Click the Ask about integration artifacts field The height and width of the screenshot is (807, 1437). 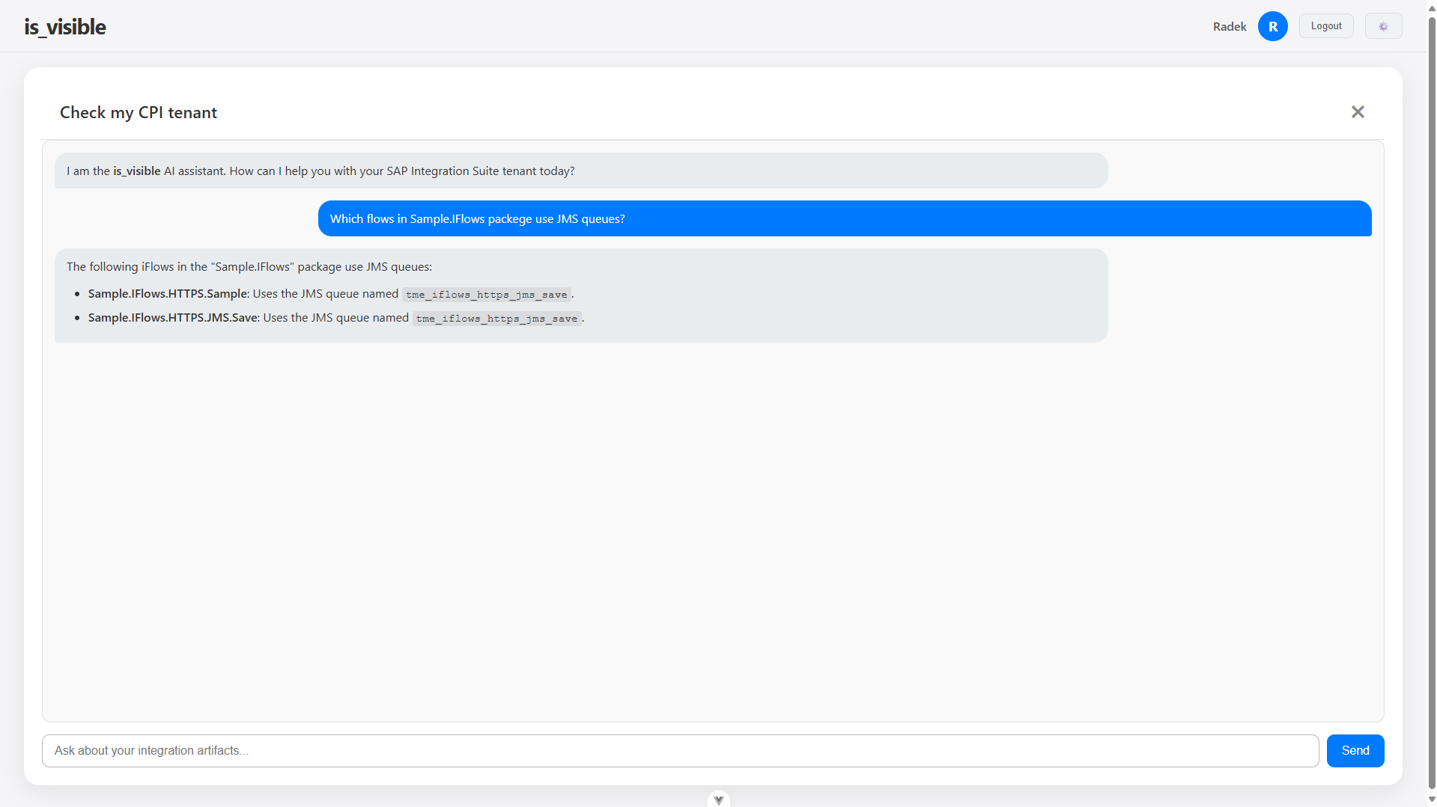click(674, 750)
